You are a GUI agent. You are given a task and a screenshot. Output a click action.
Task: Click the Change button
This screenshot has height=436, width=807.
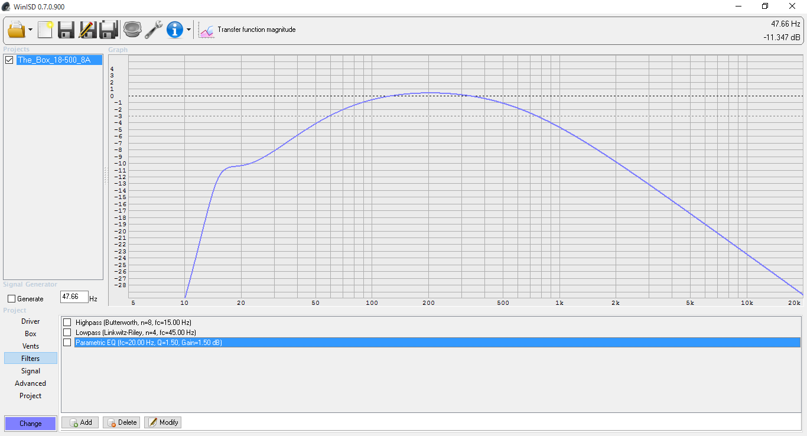point(30,423)
